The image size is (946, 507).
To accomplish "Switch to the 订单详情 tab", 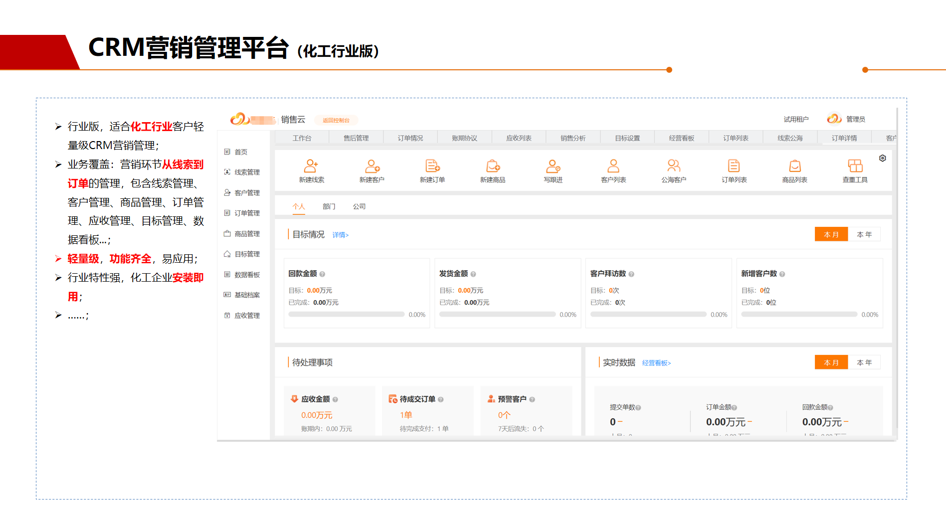I will point(844,138).
